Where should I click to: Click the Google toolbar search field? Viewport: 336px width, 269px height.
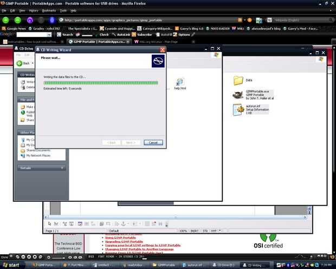(x=32, y=35)
